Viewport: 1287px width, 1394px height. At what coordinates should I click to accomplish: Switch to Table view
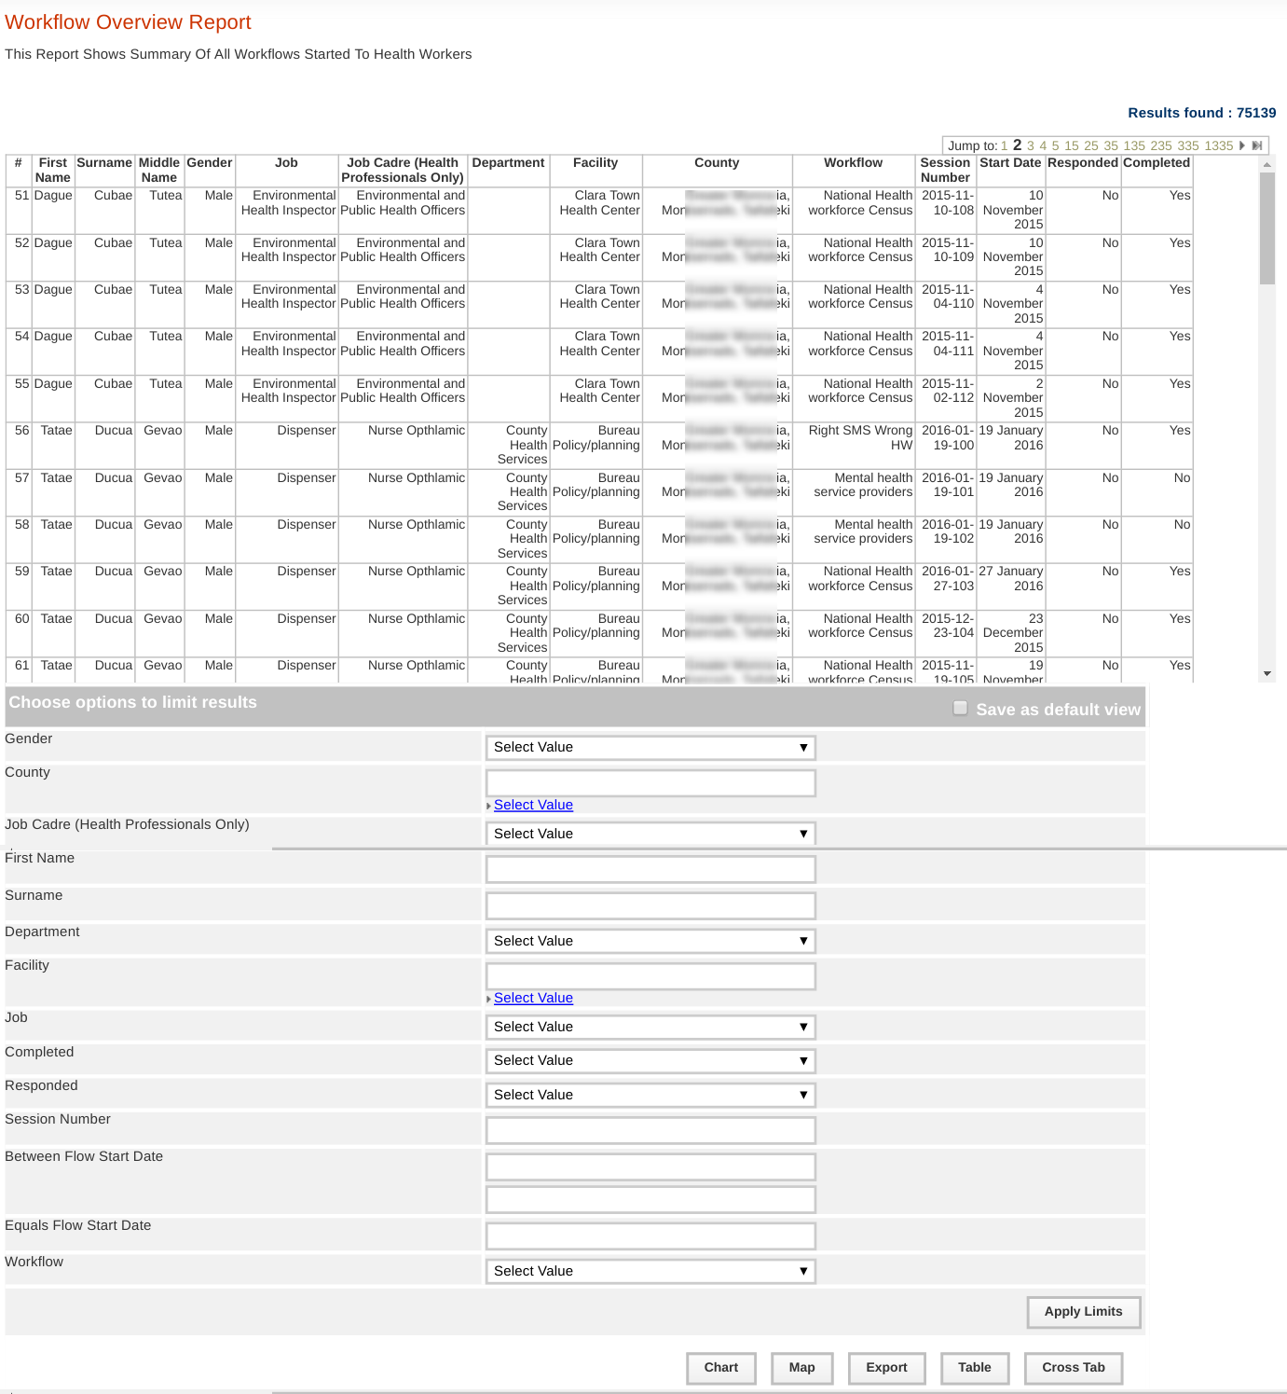975,1368
